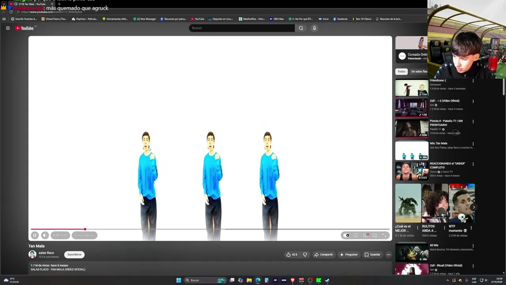Open the Windows Start menu
This screenshot has width=506, height=285.
coord(179,280)
